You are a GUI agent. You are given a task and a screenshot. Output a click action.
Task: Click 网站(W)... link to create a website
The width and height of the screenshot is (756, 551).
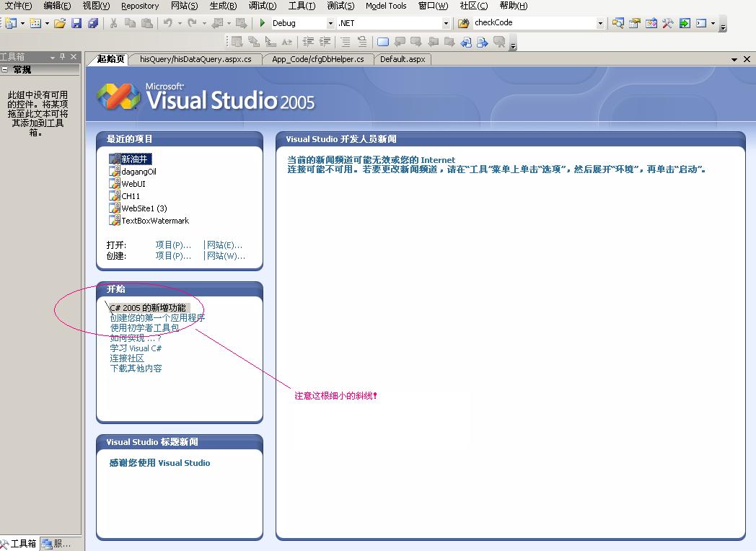[226, 256]
